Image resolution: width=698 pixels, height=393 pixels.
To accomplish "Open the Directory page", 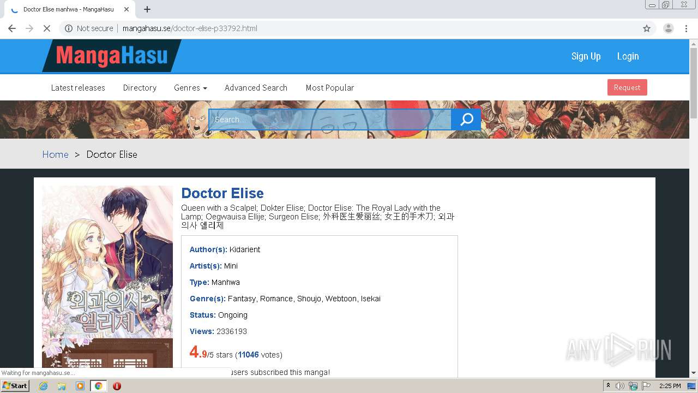I will point(140,87).
